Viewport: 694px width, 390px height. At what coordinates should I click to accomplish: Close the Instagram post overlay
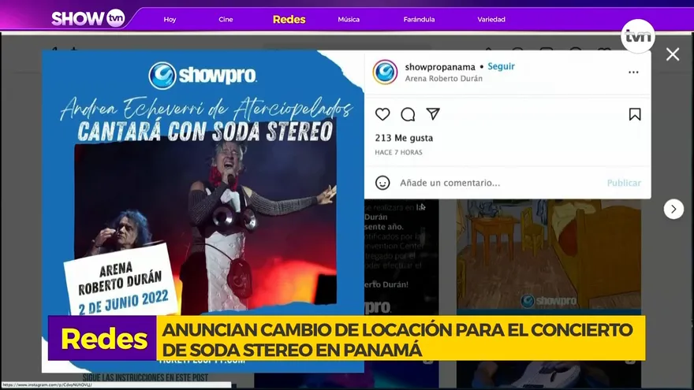[x=673, y=54]
